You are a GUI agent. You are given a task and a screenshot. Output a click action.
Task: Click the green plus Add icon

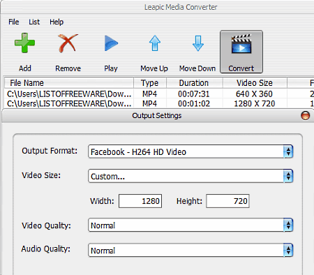[24, 43]
